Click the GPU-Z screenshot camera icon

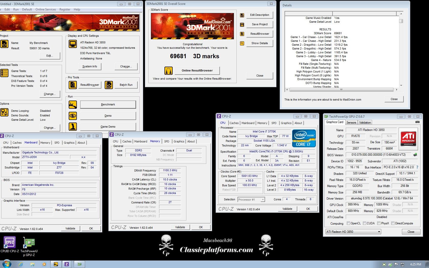(418, 122)
